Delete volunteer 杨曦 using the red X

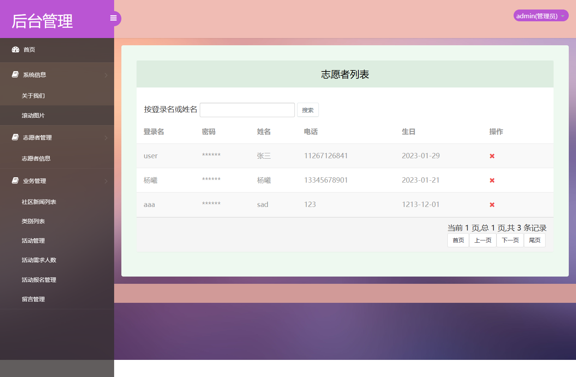pyautogui.click(x=492, y=180)
